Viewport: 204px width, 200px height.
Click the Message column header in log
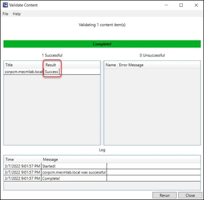[x=74, y=159]
